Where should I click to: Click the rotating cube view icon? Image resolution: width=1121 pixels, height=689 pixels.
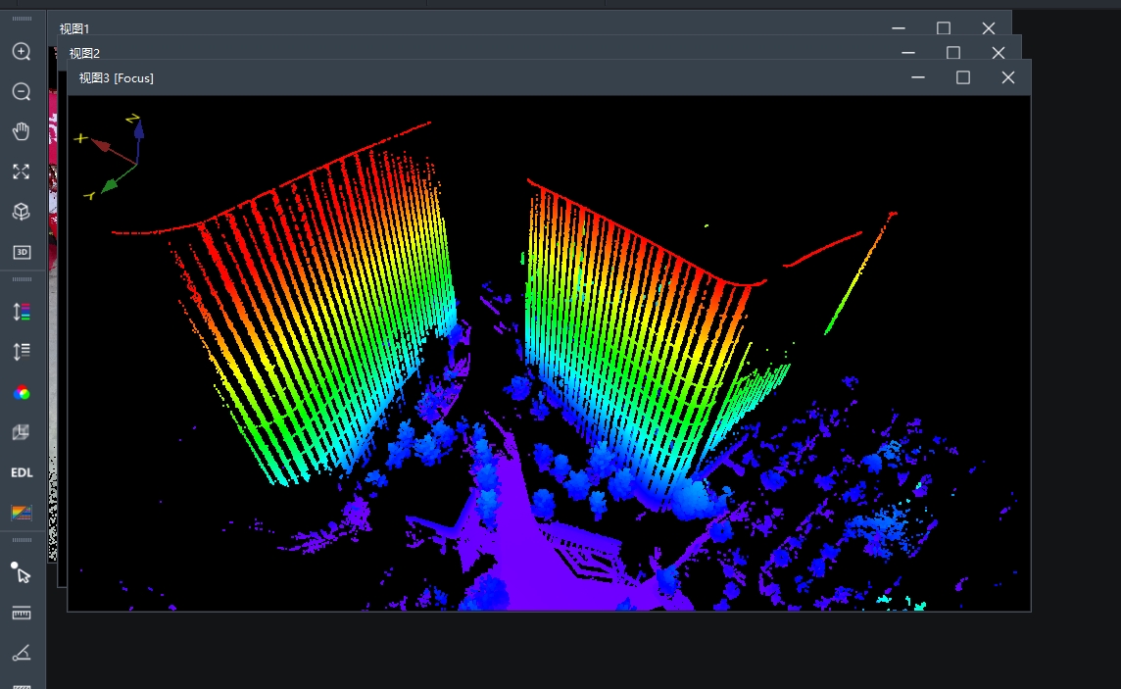point(22,212)
